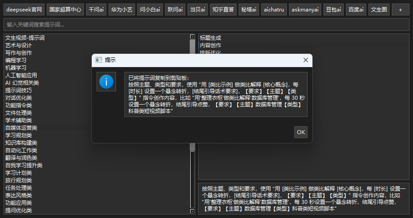Click the category list scrollbar up arrow
The height and width of the screenshot is (218, 413).
(x=192, y=37)
